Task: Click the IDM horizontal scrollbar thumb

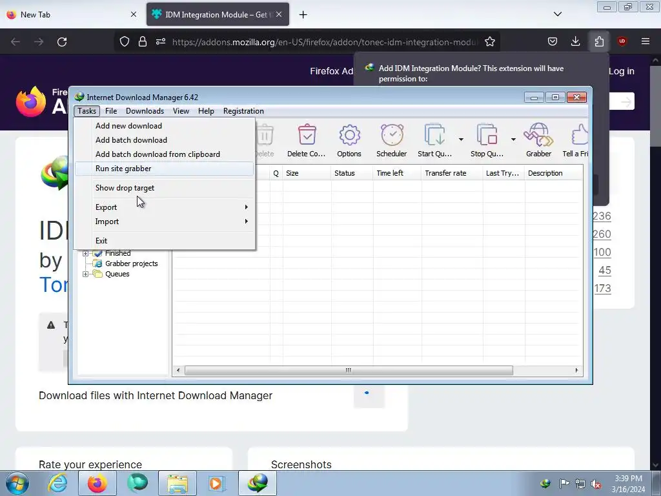Action: point(349,370)
